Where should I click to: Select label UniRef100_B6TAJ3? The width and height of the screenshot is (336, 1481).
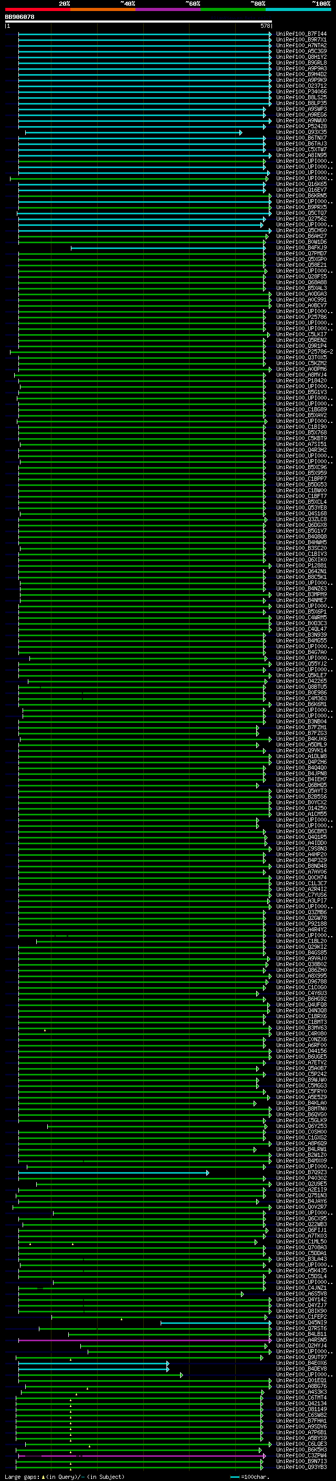301,144
